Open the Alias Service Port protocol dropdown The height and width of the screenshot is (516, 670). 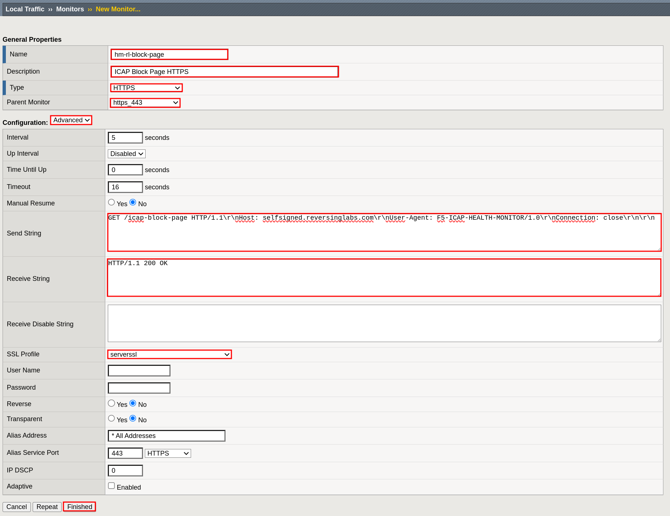click(x=168, y=453)
